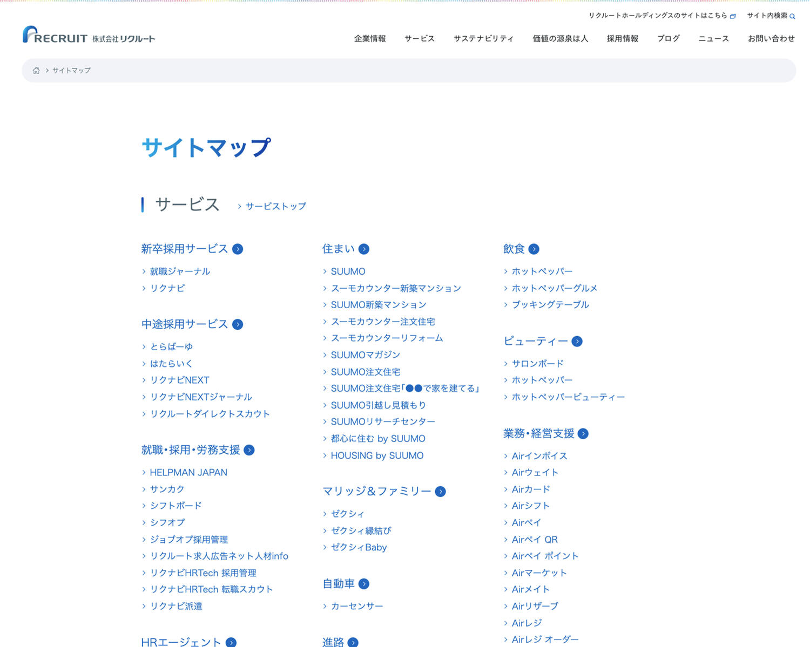
Task: Click the 新卒採用サービス heading text
Action: point(185,249)
